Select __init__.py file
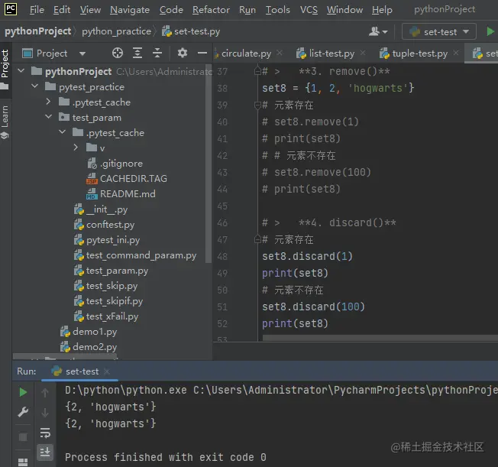 pyautogui.click(x=101, y=209)
